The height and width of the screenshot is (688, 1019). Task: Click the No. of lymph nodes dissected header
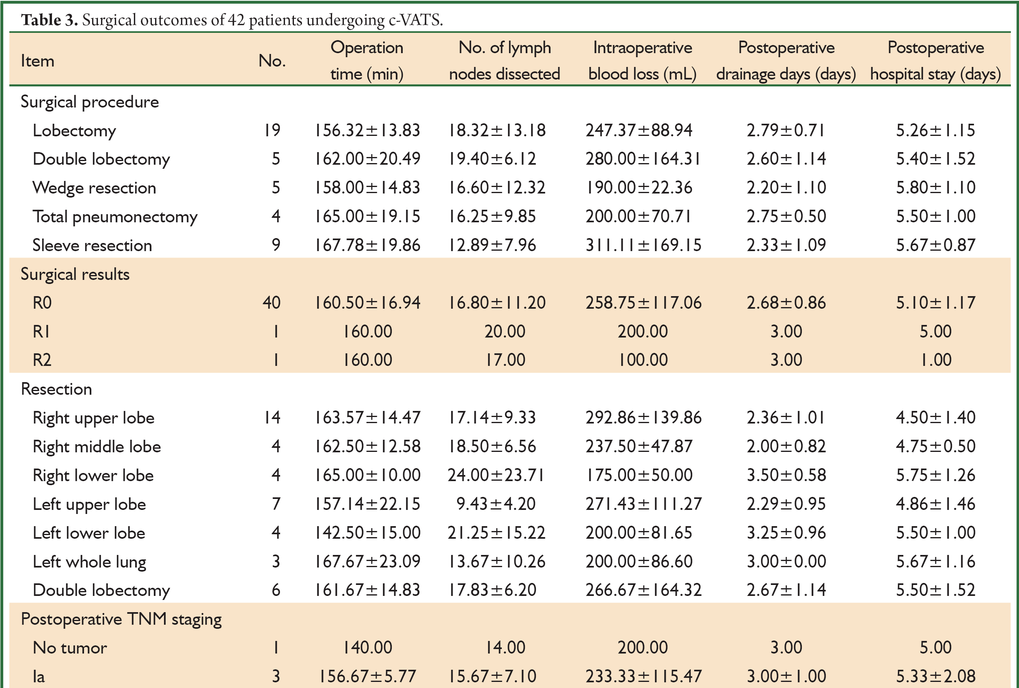point(504,60)
